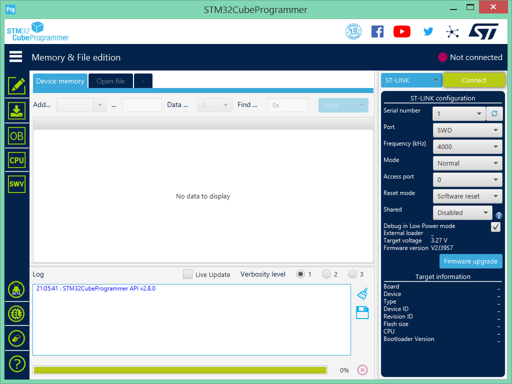This screenshot has height=384, width=512.
Task: Select verbosity level 1
Action: coord(300,274)
